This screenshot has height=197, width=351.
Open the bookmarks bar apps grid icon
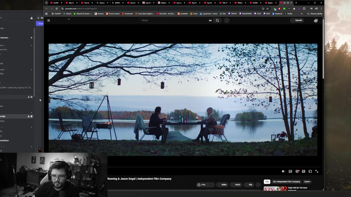(x=46, y=14)
